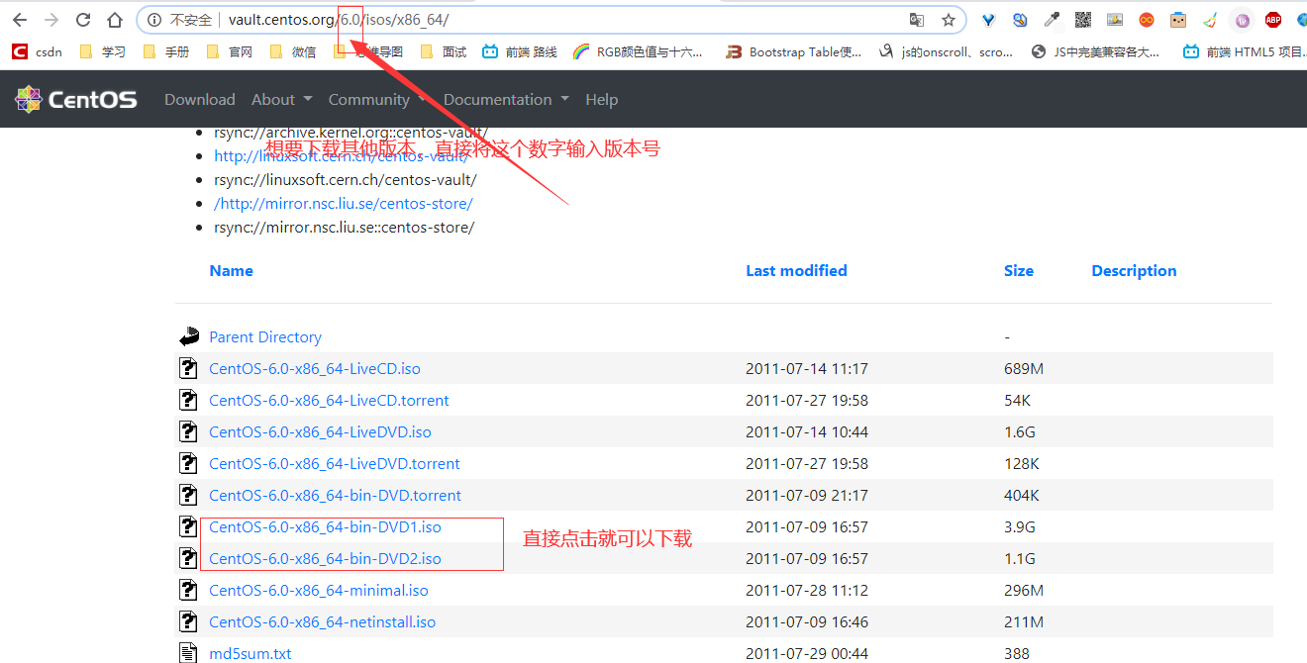Click the 3.9G size of bin-DVD1.iso
Image resolution: width=1307 pixels, height=663 pixels.
point(1019,526)
